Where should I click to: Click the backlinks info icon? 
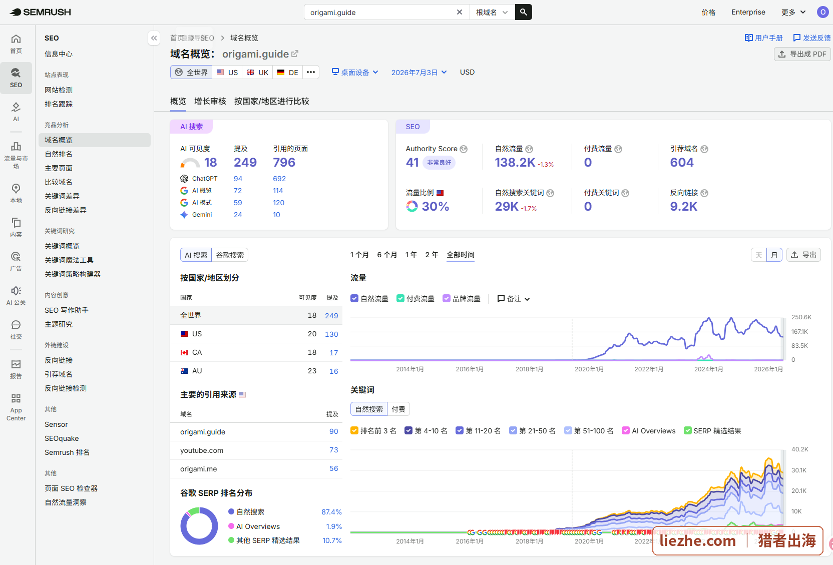(704, 193)
